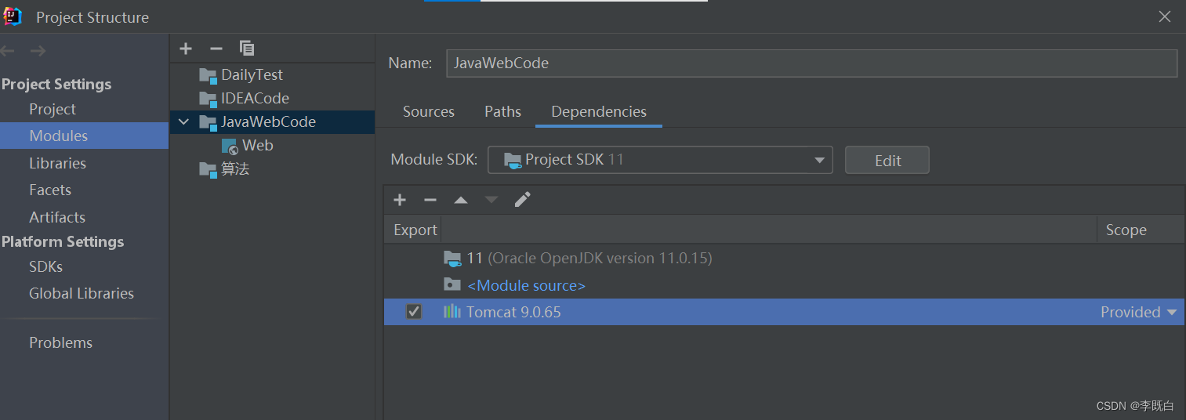Collapse the JavaWebCode module tree
Viewport: 1186px width, 420px height.
[x=183, y=121]
